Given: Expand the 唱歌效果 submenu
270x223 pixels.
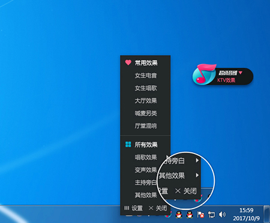Looking at the screenshot, I should point(146,157).
